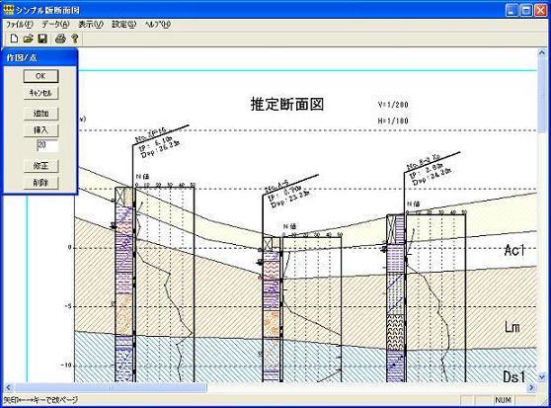The image size is (551, 408).
Task: Open help via the question mark icon
Action: [74, 39]
